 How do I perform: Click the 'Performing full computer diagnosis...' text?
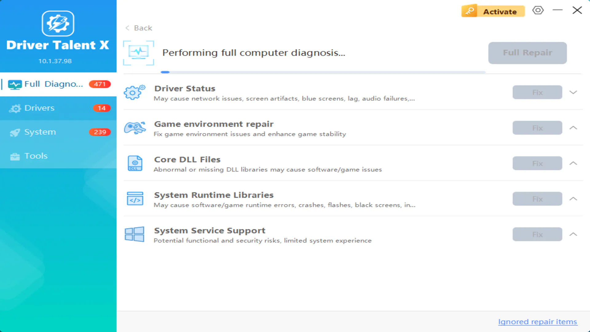[254, 53]
